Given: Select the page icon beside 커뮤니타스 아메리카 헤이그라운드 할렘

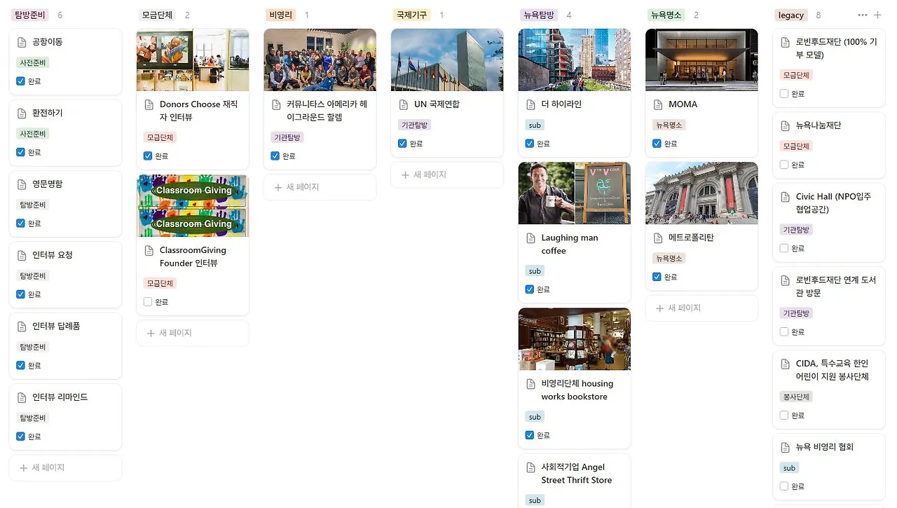Looking at the screenshot, I should pyautogui.click(x=275, y=104).
